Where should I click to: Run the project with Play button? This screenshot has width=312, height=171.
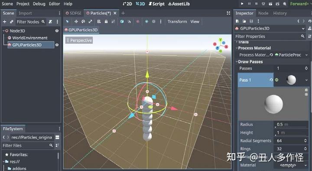point(242,3)
